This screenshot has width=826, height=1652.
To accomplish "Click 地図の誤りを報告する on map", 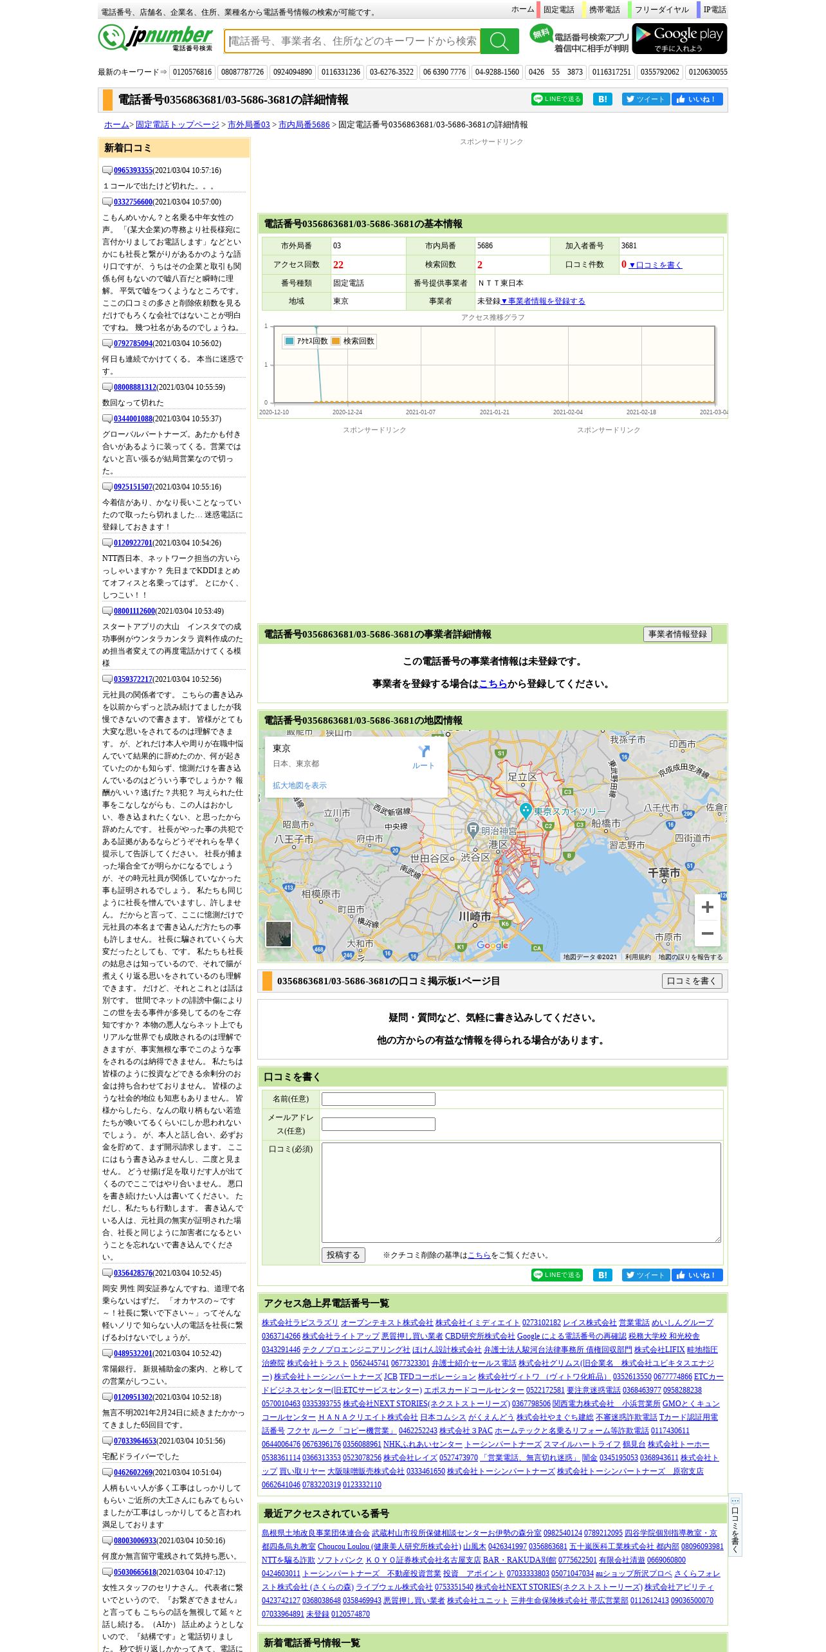I will click(x=690, y=957).
